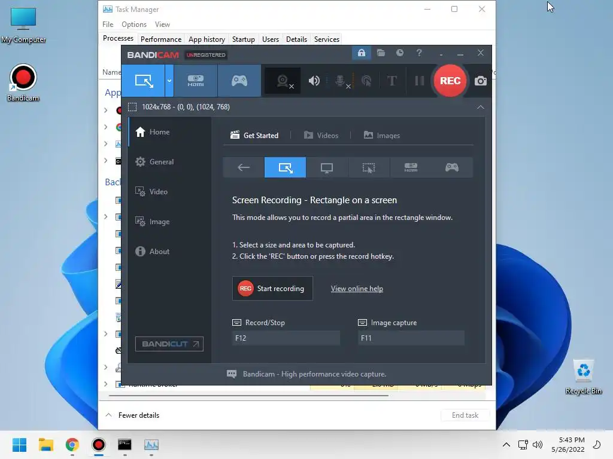Open General settings in sidebar

coord(169,161)
